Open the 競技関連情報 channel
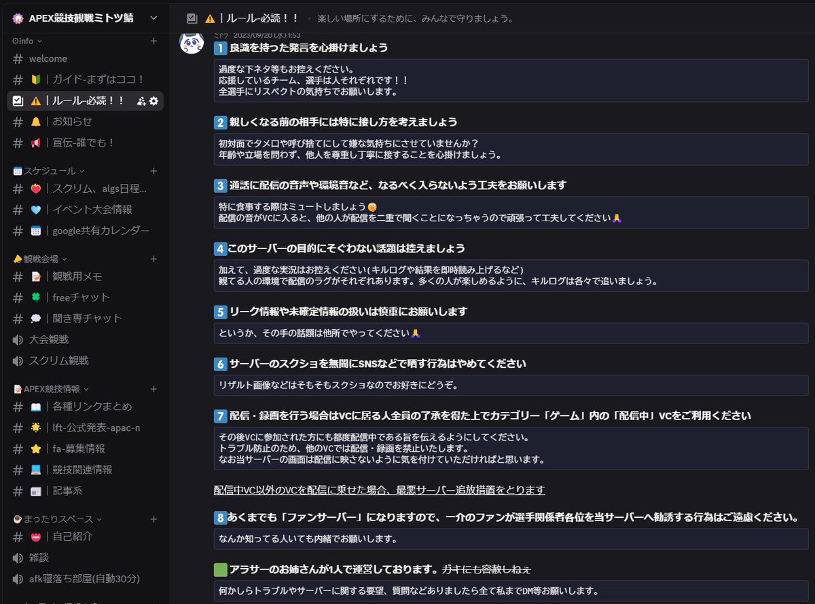The image size is (815, 604). [85, 470]
